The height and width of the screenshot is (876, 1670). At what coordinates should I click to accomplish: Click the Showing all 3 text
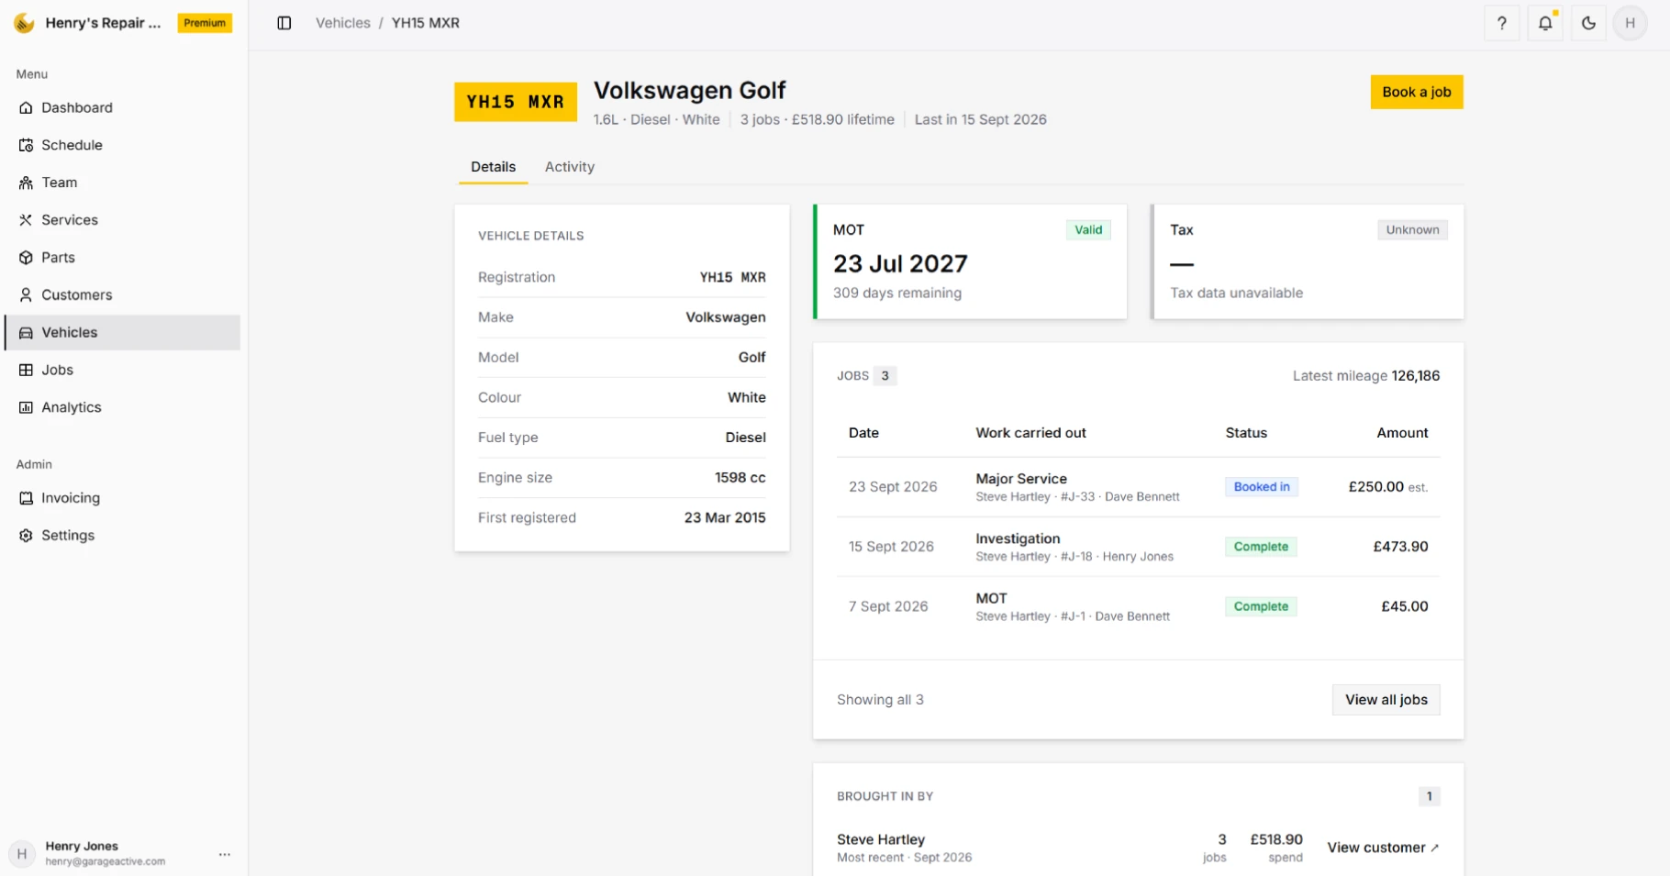click(880, 700)
